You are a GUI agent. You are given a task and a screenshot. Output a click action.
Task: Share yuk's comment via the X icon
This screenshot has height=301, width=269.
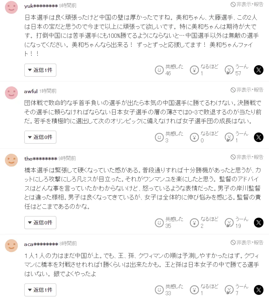tap(259, 70)
